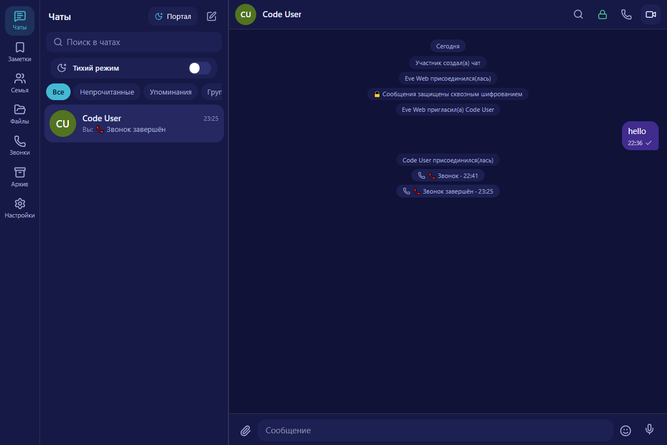Toggle the Тихий режим switch

[200, 68]
